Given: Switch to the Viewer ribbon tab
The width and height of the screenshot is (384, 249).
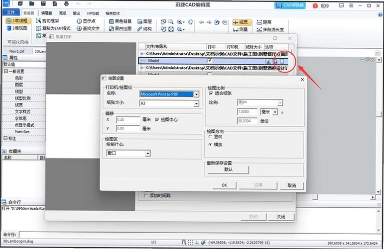Looking at the screenshot, I should coord(29,13).
